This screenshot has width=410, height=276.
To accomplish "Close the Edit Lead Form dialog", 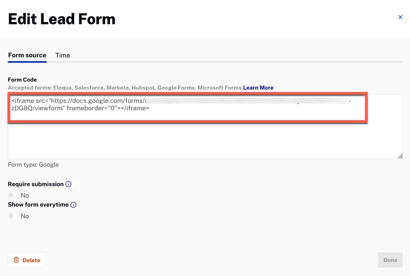I will click(x=400, y=17).
